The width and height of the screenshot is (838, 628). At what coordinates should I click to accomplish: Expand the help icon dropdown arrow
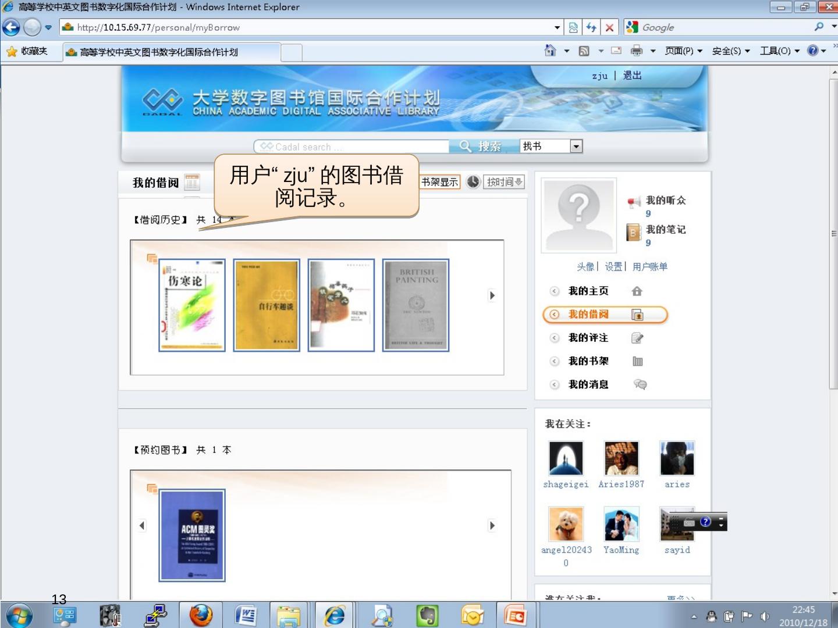pos(823,51)
